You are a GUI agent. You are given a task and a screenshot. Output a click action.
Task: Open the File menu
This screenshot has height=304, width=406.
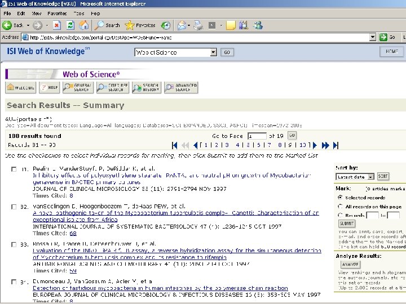click(x=7, y=14)
